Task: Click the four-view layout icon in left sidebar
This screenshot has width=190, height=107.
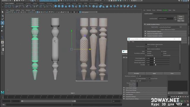Action: click(2, 46)
